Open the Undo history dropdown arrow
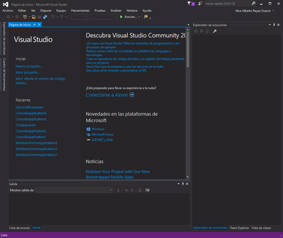This screenshot has height=238, width=283. (57, 17)
